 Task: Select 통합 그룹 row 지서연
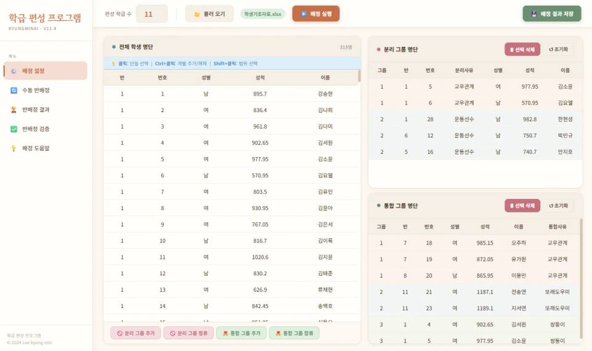474,309
